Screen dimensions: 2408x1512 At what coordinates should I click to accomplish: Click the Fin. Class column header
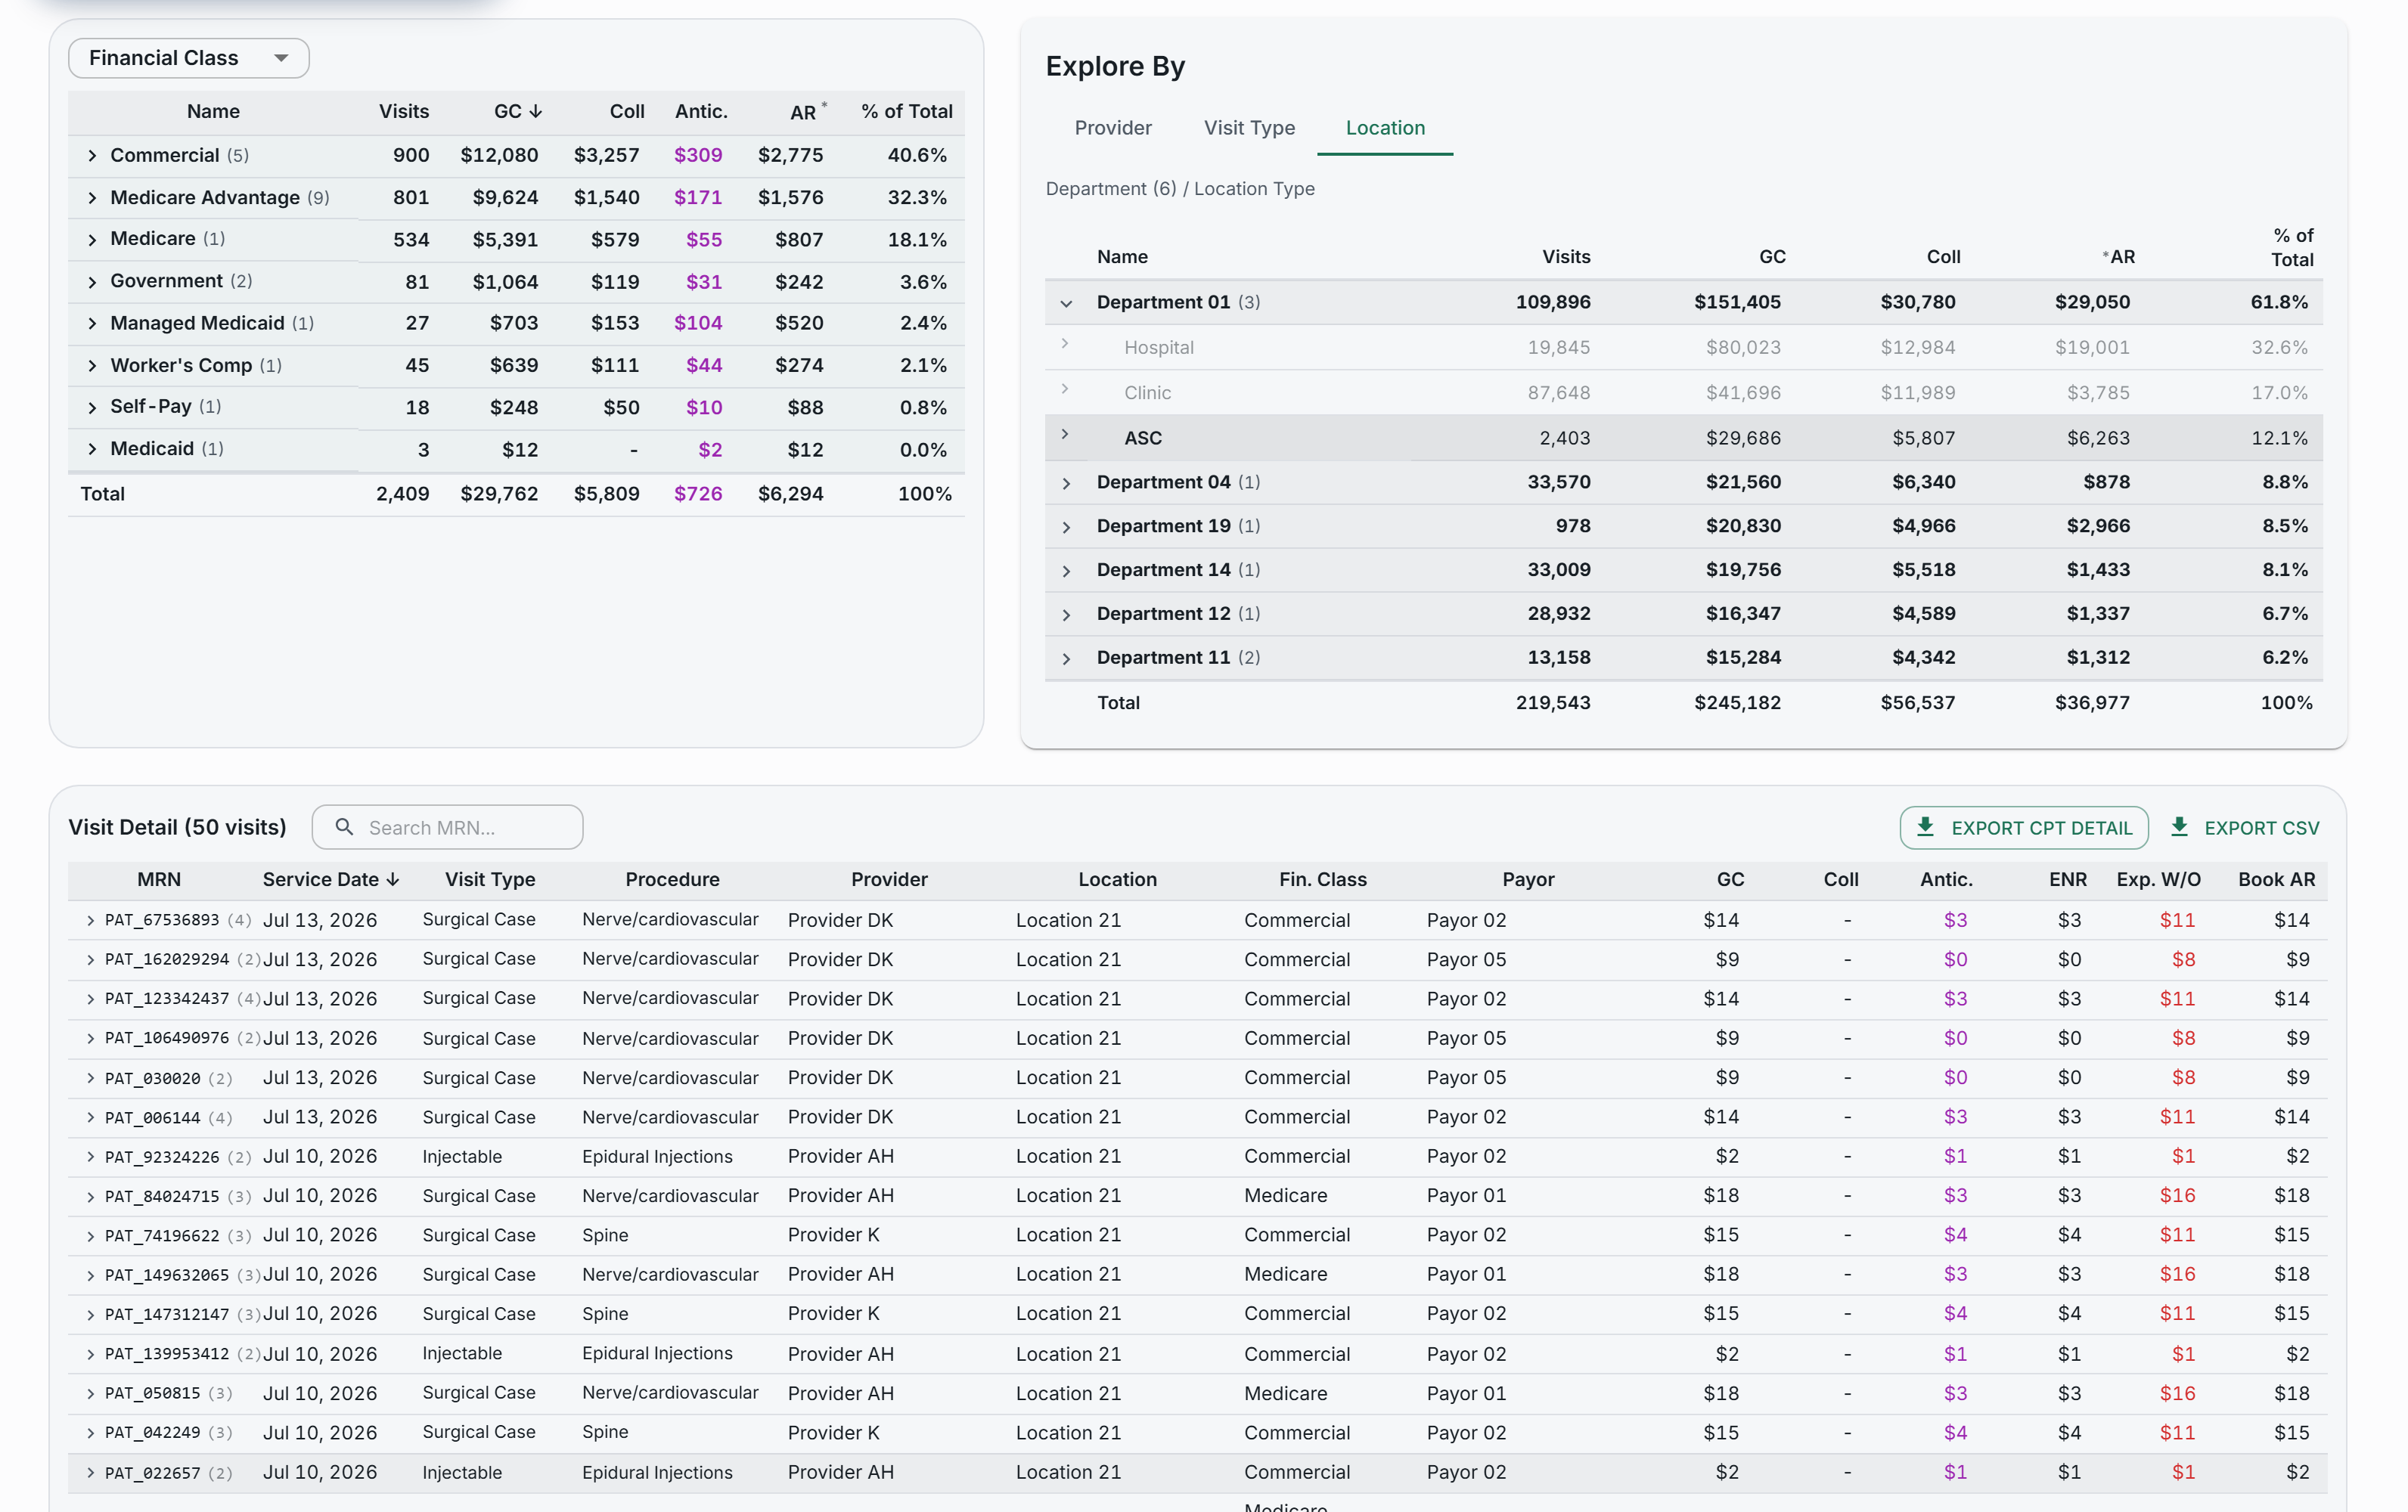pos(1322,879)
